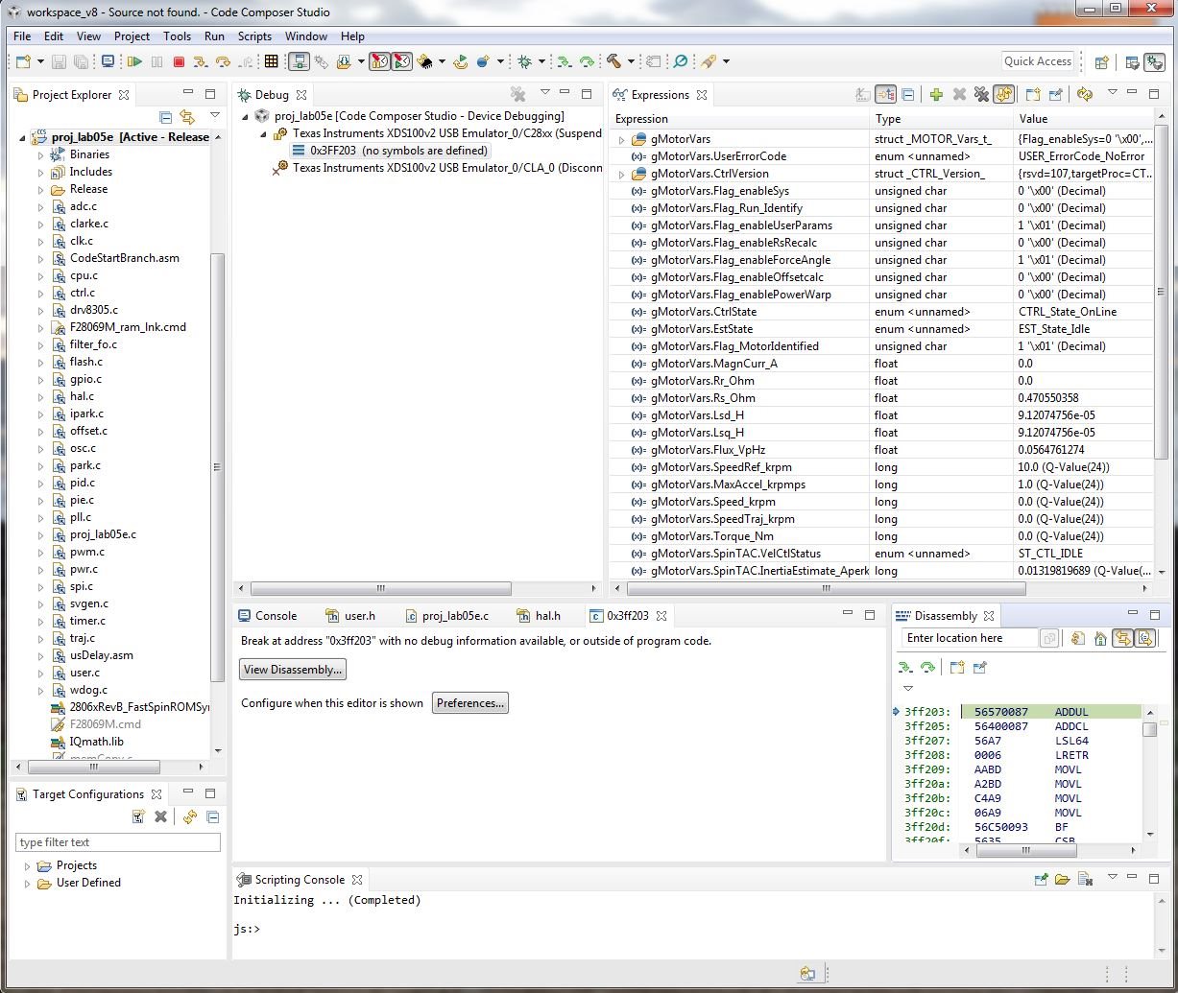The image size is (1178, 993).
Task: Expand the gMotorVars expression entry
Action: (x=621, y=138)
